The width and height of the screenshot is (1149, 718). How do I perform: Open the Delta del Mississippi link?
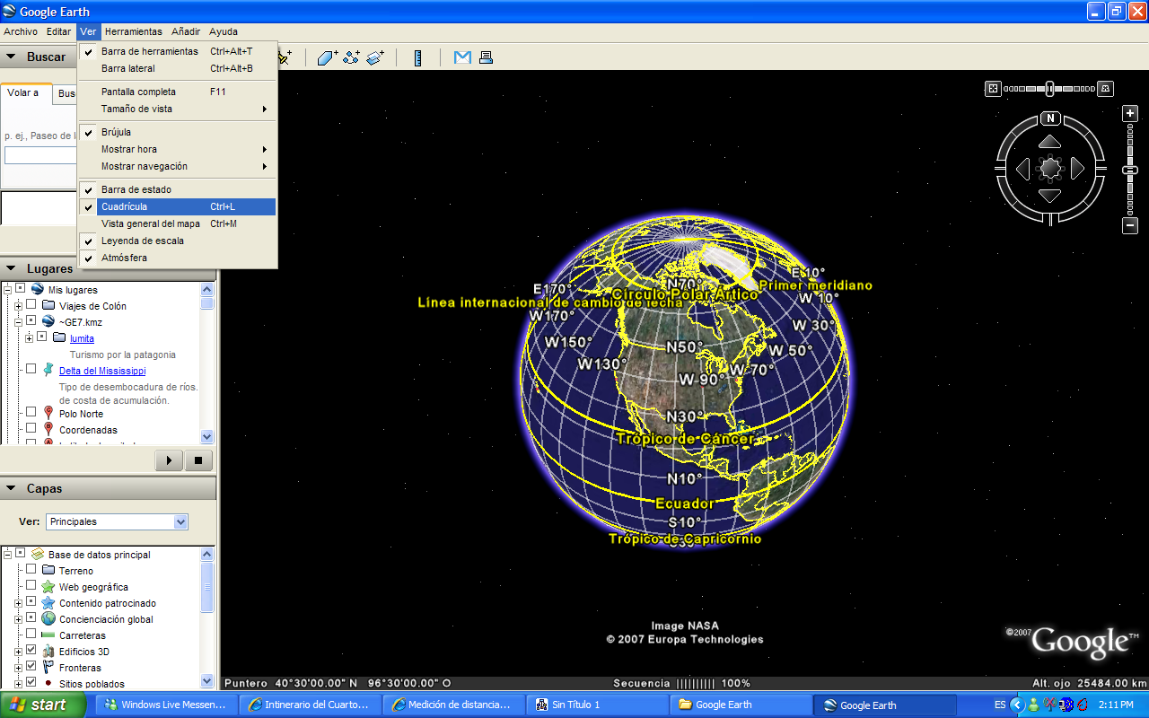[102, 371]
